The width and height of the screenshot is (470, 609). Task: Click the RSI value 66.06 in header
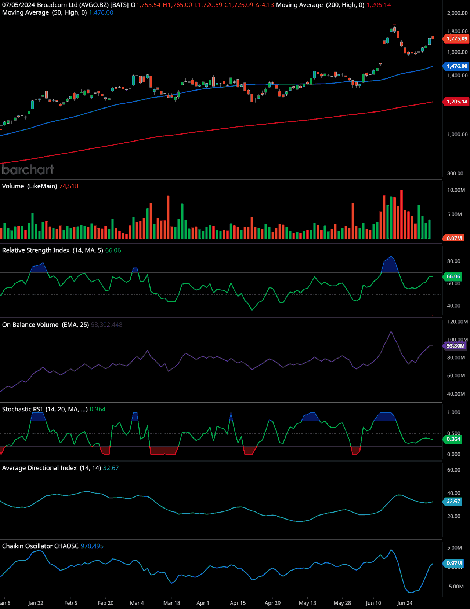click(113, 250)
